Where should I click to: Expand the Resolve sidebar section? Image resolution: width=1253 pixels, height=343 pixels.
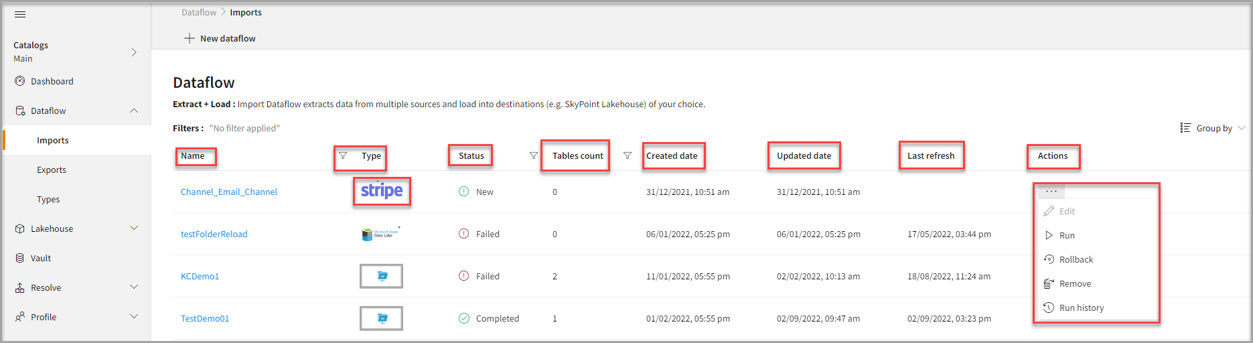134,287
